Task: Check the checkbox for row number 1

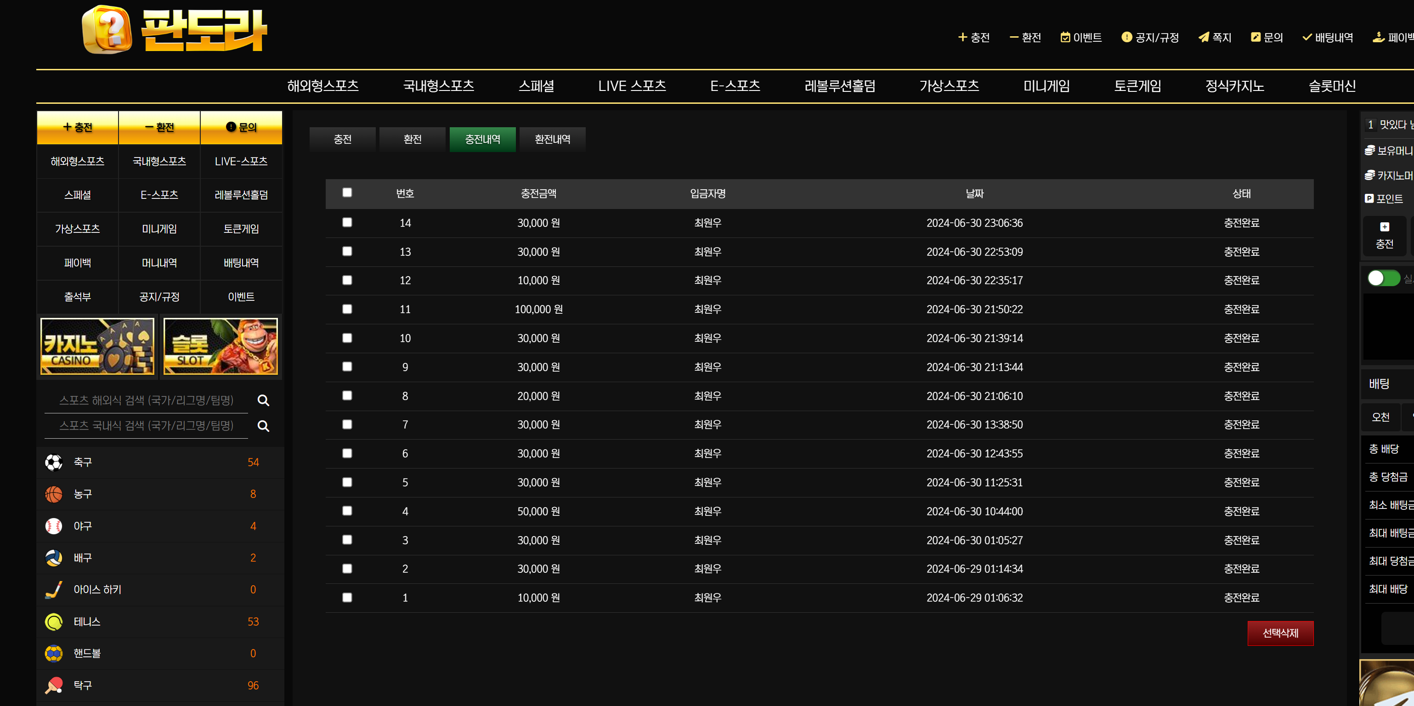Action: pos(347,597)
